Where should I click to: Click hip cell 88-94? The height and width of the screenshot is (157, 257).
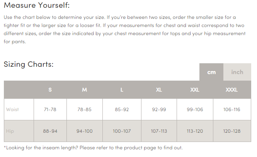click(50, 131)
